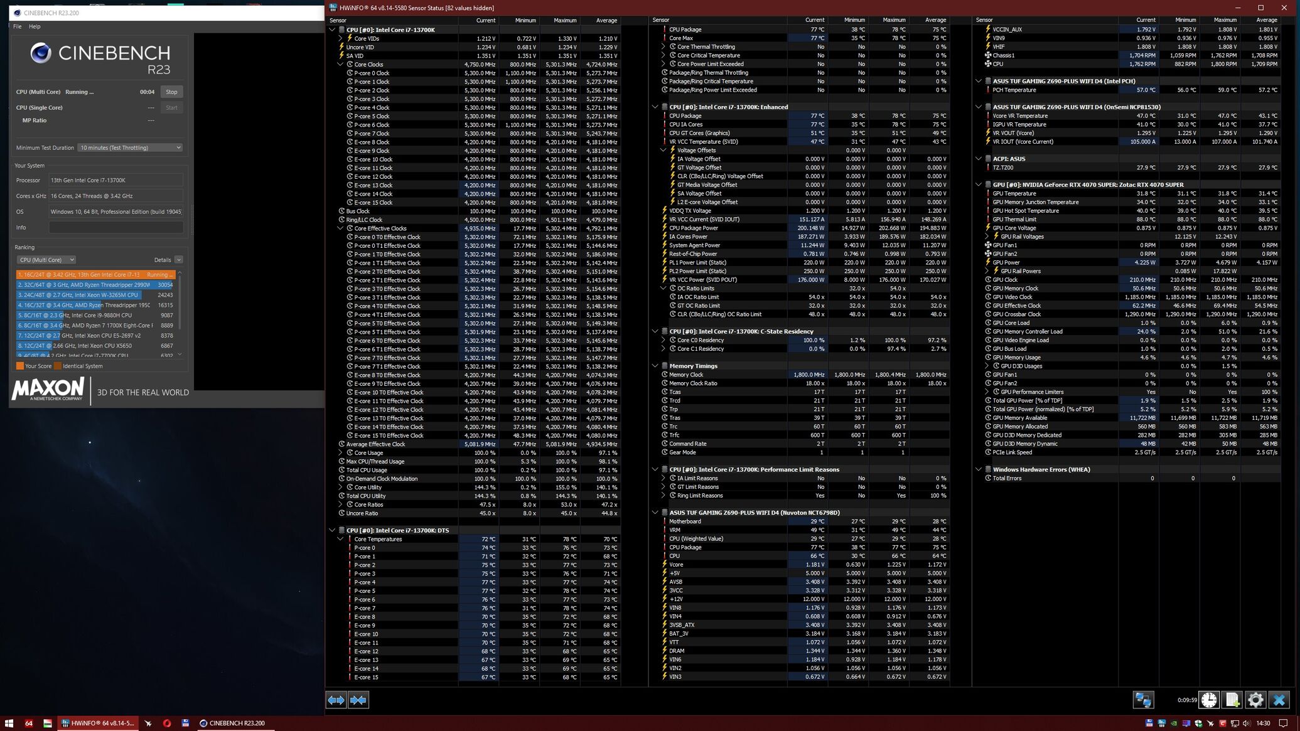Collapse the Windows Hardware Errors (WHEA) group
This screenshot has height=731, width=1300.
(979, 469)
